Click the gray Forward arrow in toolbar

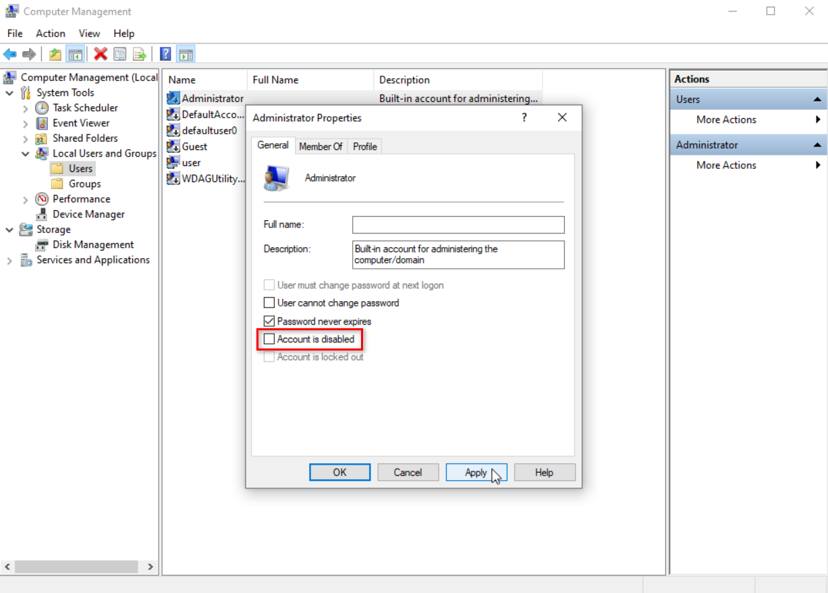pyautogui.click(x=28, y=54)
